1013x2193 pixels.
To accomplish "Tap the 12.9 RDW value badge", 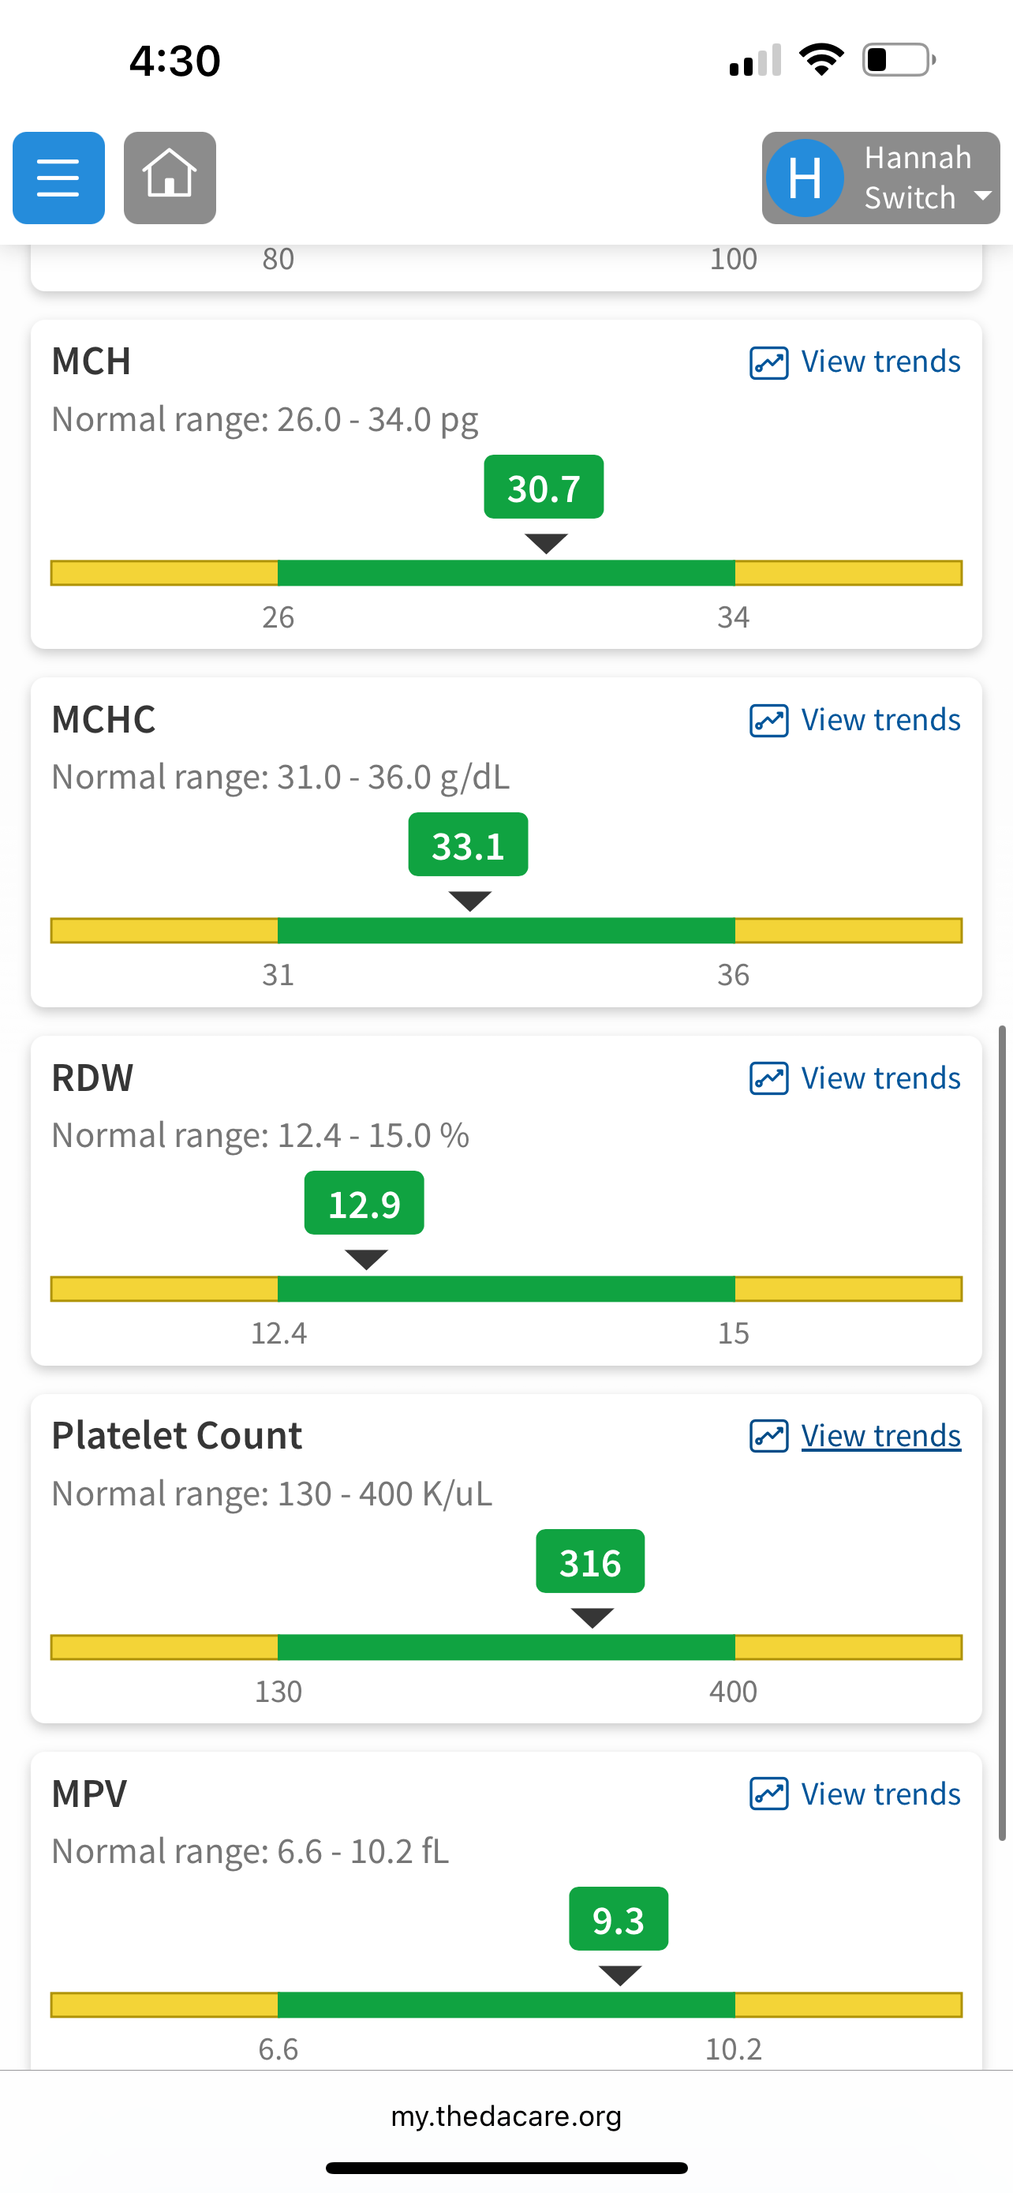I will [364, 1204].
